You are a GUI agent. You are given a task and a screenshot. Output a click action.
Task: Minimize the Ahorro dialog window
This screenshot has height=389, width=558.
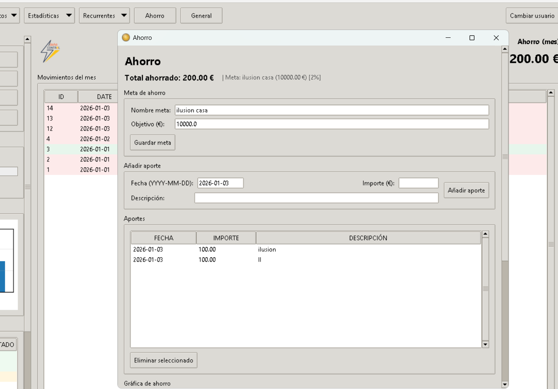pyautogui.click(x=448, y=38)
